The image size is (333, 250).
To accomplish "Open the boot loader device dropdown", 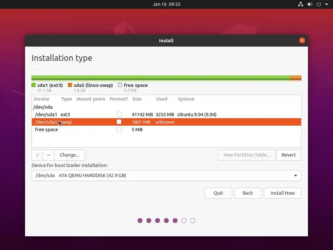I will [x=166, y=175].
